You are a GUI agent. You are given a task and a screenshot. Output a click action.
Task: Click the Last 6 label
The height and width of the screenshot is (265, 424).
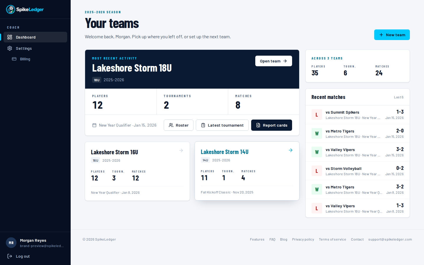pyautogui.click(x=399, y=97)
